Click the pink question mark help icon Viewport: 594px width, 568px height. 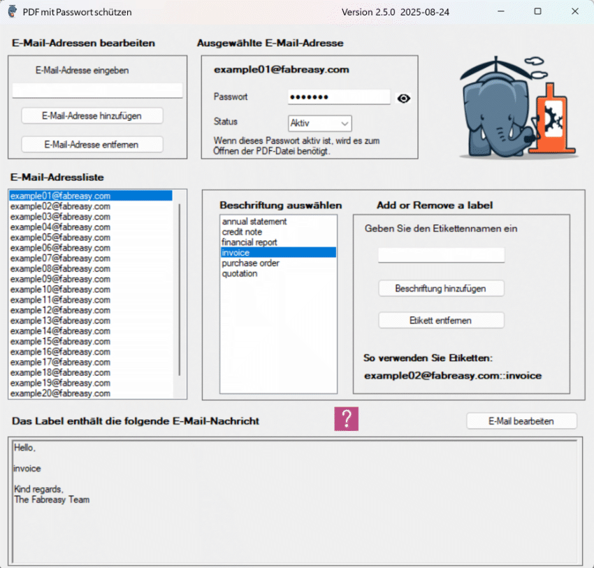point(346,419)
